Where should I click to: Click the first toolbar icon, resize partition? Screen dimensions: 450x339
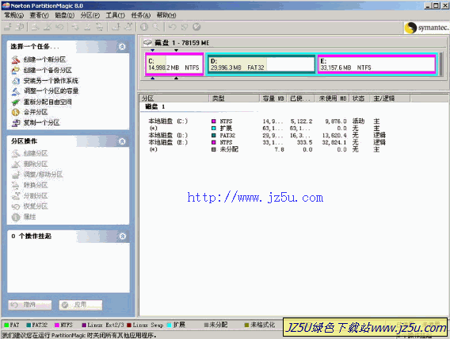(x=8, y=27)
